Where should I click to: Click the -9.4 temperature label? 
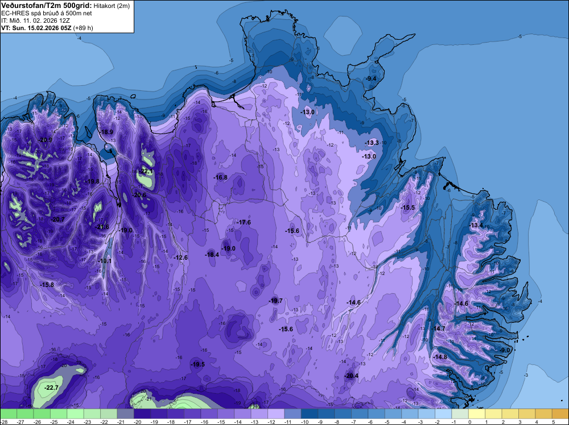[x=371, y=78]
